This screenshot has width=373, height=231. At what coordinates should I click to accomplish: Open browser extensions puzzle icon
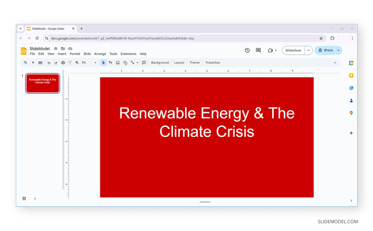(332, 38)
